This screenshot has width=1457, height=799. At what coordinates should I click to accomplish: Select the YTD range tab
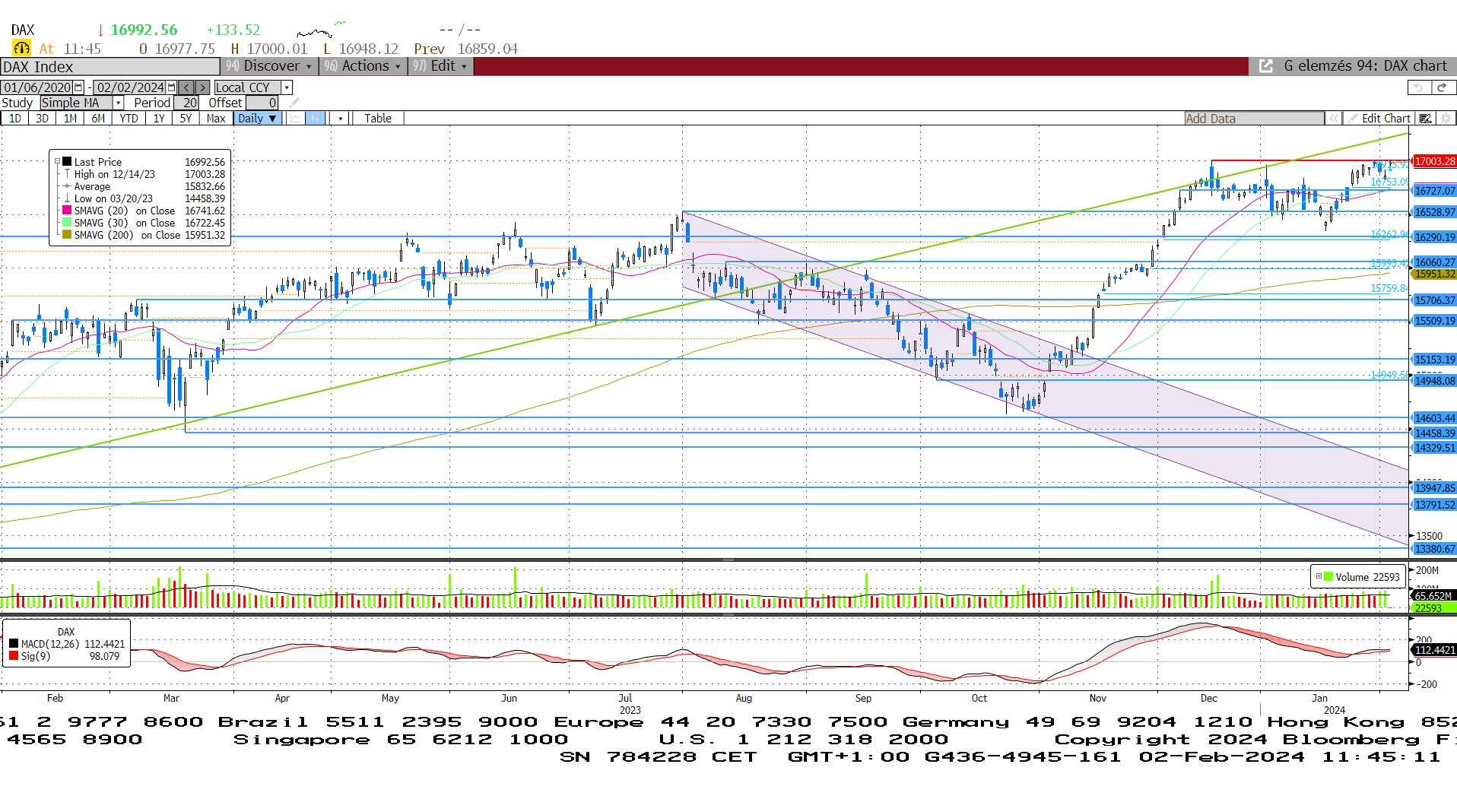click(x=129, y=118)
